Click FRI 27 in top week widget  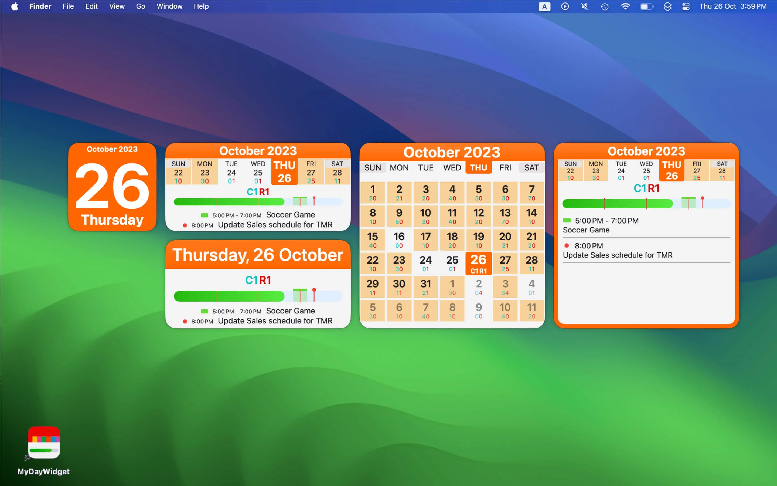[311, 172]
